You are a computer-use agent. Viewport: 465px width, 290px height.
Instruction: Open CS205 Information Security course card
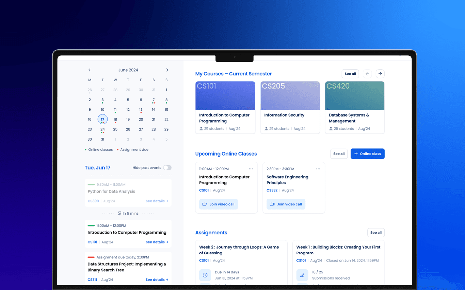coord(290,107)
